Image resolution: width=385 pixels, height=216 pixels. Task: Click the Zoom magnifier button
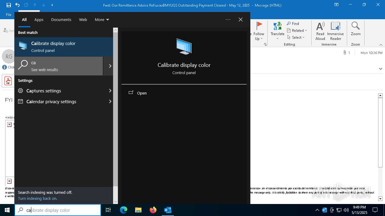(356, 29)
